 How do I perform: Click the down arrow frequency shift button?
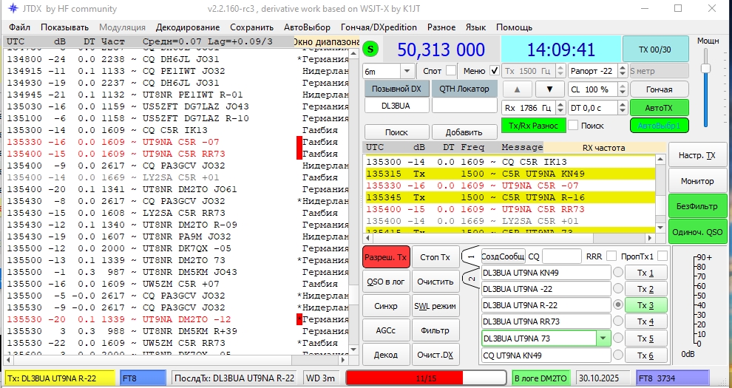click(x=549, y=89)
